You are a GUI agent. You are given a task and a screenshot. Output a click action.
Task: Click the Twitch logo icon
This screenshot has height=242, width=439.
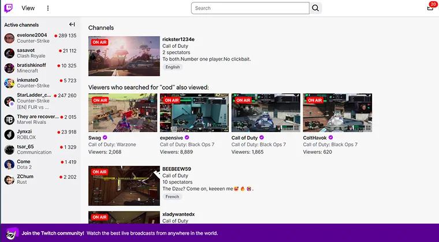point(9,8)
